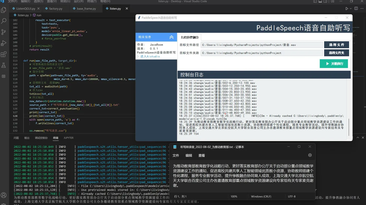Click UTF-8 in Notepad status bar
366x205 pixels.
[x=292, y=196]
